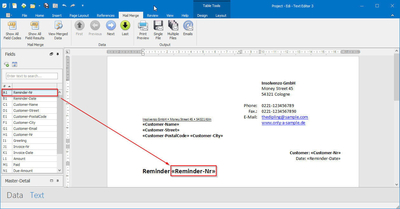This screenshot has width=400, height=209.
Task: Switch to the Text view at bottom
Action: pos(37,195)
